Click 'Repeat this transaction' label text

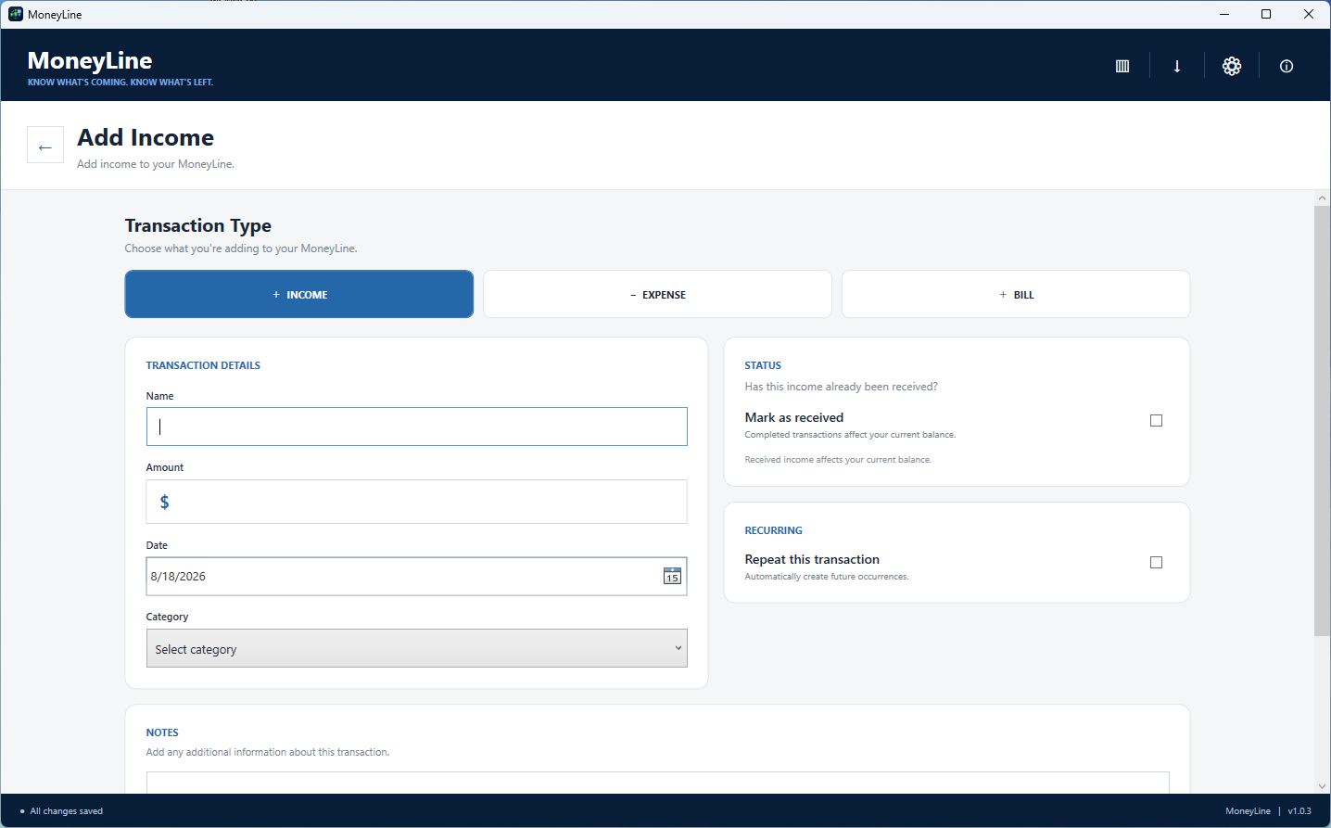point(812,559)
